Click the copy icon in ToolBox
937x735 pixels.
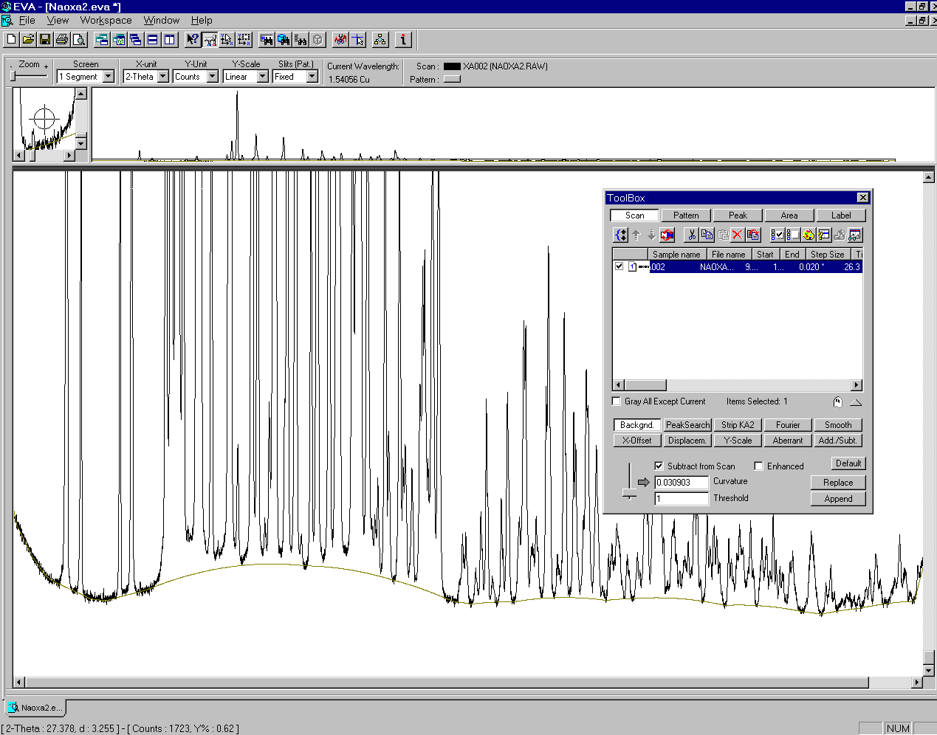point(707,235)
